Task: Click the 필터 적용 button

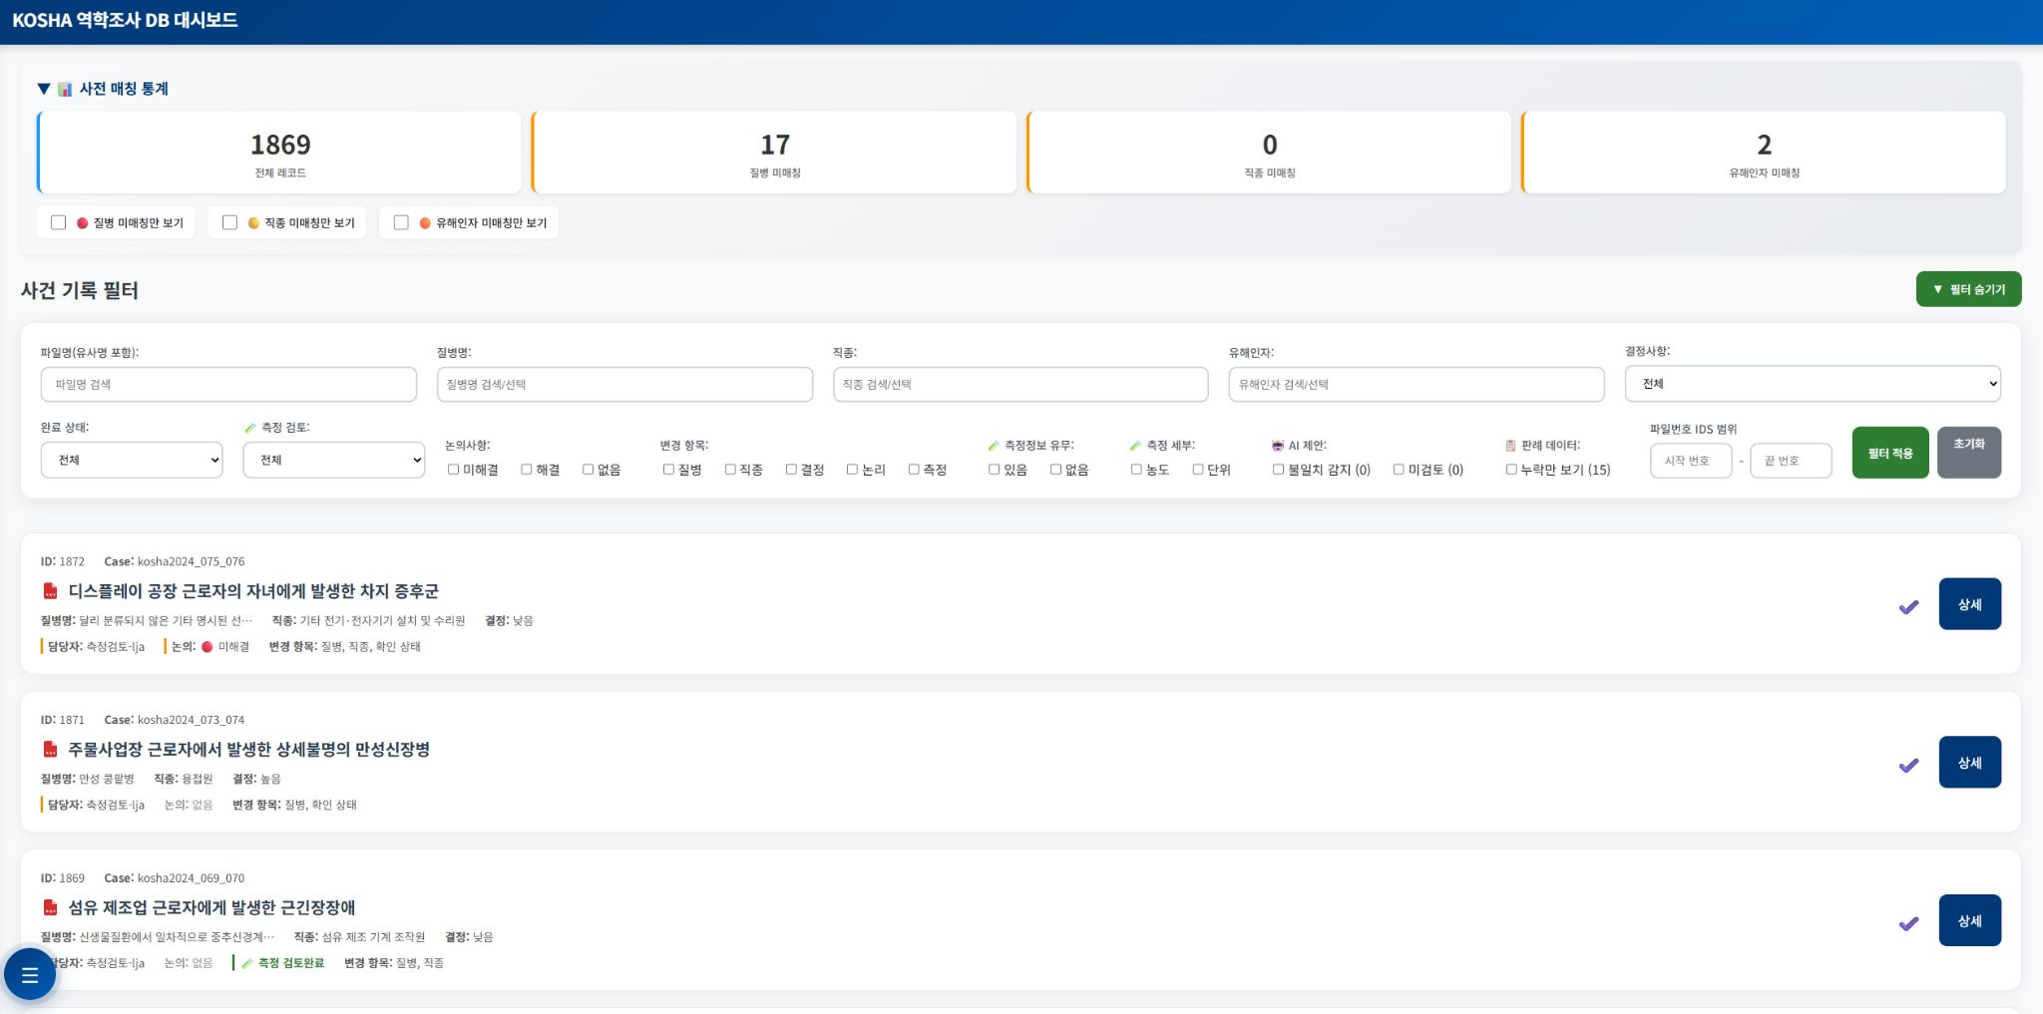Action: 1890,453
